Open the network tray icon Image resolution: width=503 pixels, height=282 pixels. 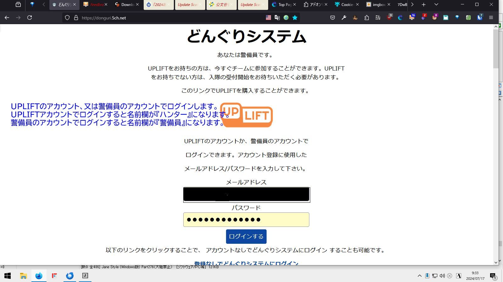coord(434,276)
